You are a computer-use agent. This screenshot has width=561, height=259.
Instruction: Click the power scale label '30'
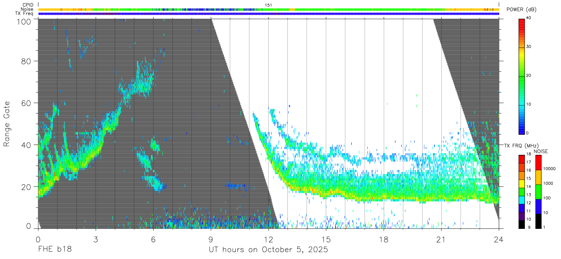(x=529, y=47)
